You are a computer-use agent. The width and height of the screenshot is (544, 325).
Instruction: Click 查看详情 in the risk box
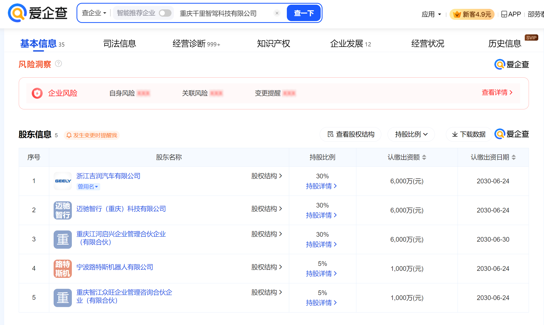point(497,92)
